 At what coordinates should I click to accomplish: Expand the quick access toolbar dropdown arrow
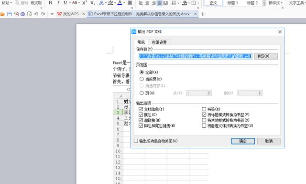click(52, 14)
